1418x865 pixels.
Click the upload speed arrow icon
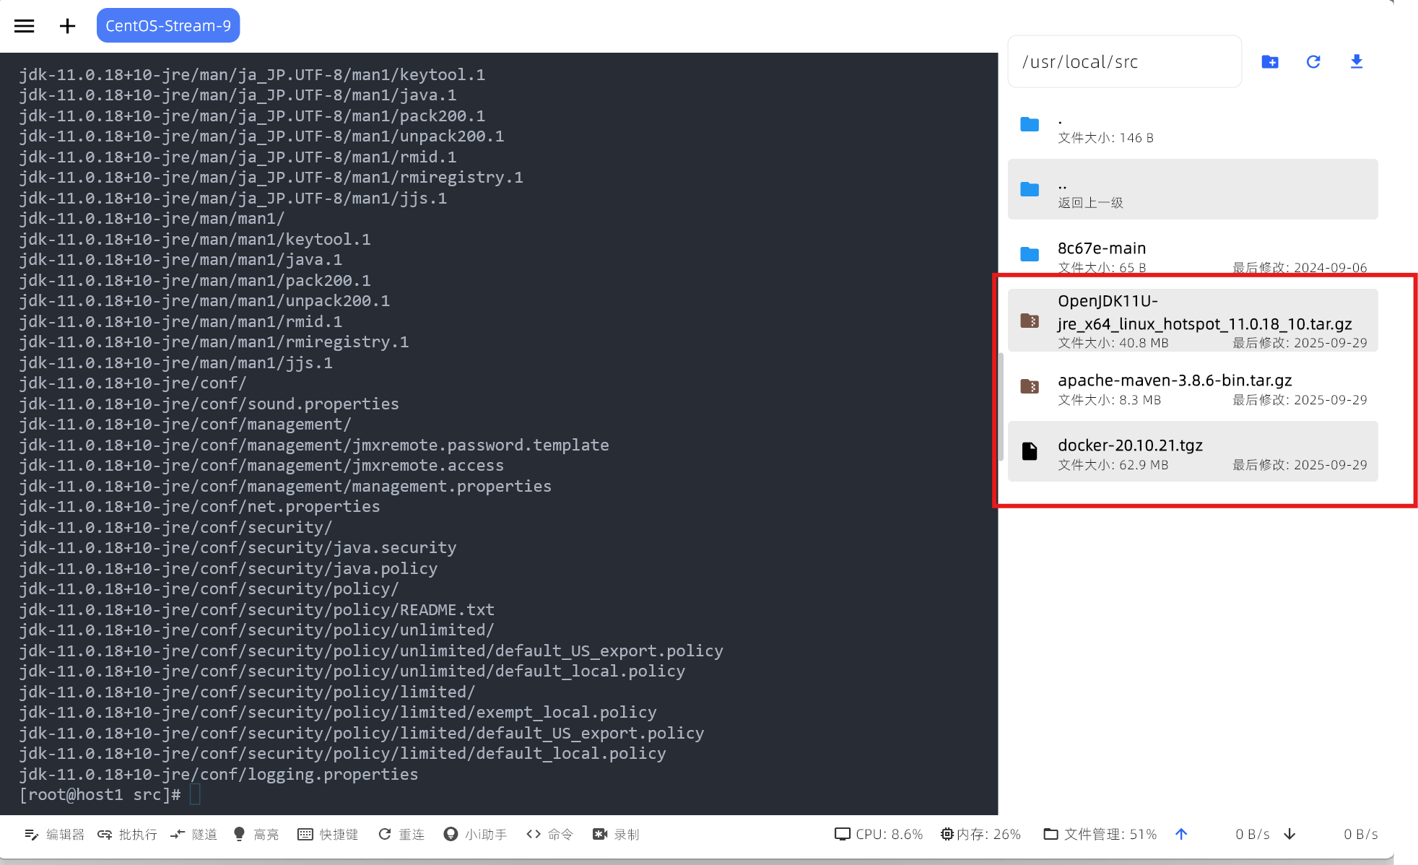pos(1181,835)
